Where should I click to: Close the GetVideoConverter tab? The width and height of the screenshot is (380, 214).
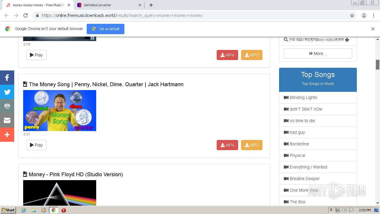pos(140,5)
